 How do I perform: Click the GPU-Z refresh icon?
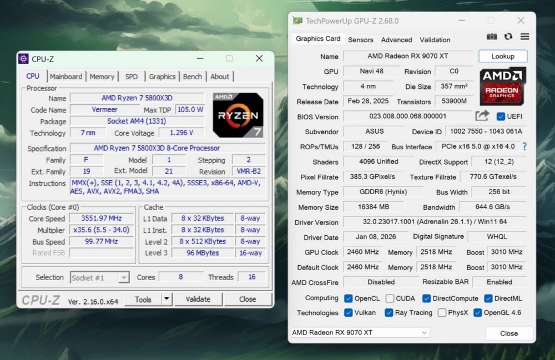(508, 37)
